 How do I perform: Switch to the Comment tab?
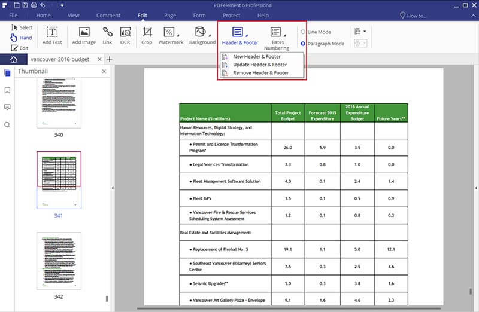pyautogui.click(x=108, y=16)
